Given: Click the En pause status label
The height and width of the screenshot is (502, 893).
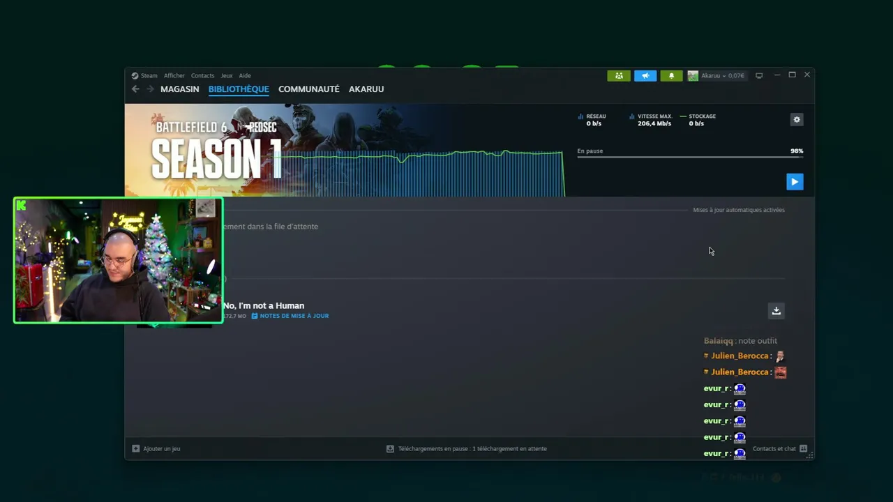Looking at the screenshot, I should [x=590, y=151].
